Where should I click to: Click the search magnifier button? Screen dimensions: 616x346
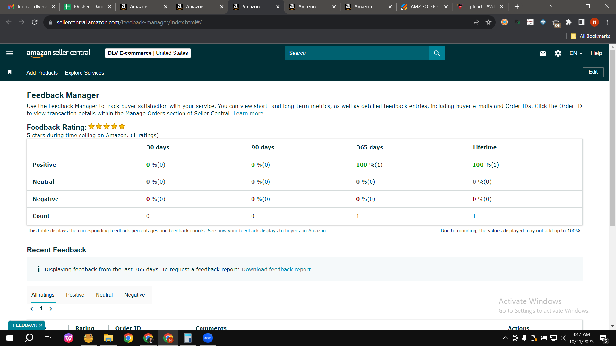(437, 53)
